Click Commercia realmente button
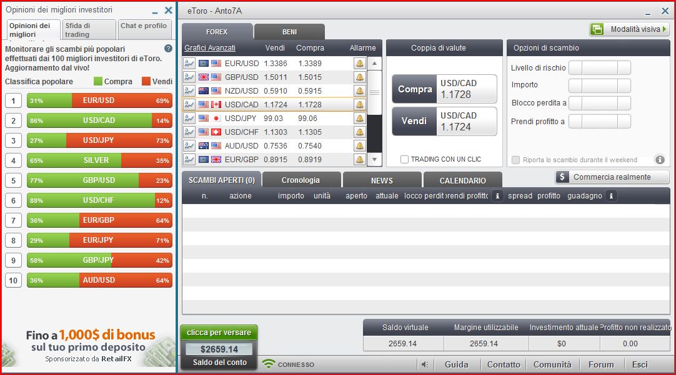Image resolution: width=676 pixels, height=375 pixels. 612,177
